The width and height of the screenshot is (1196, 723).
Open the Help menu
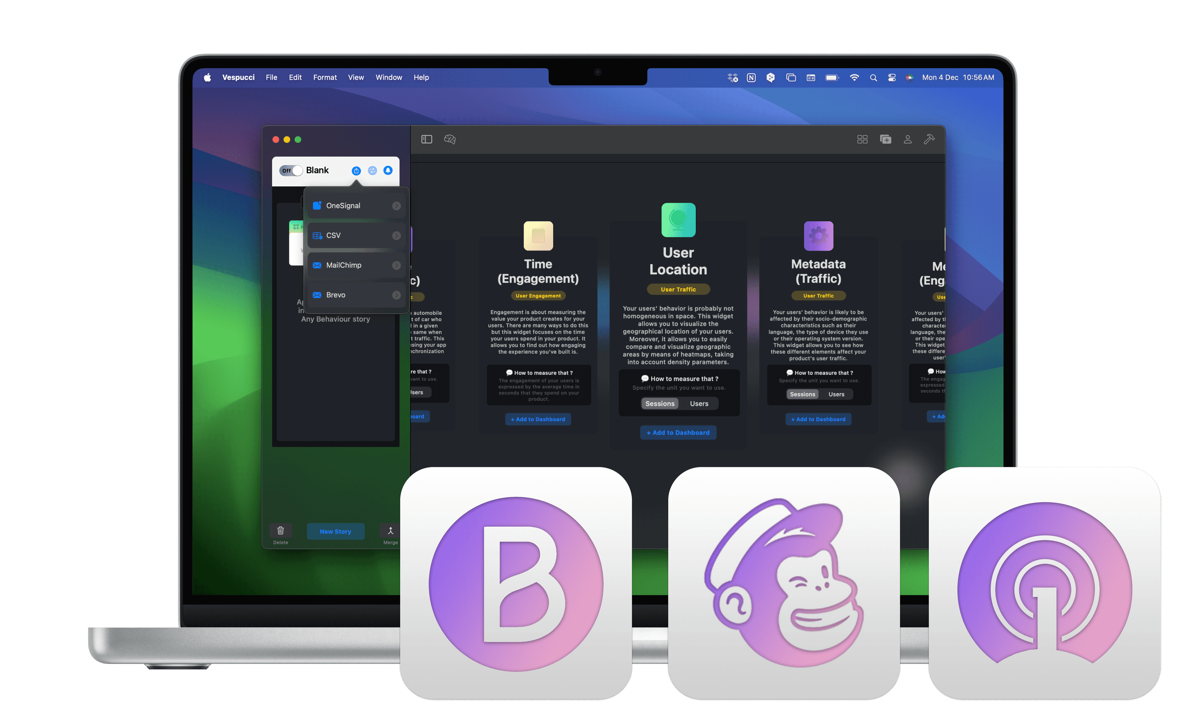click(421, 78)
